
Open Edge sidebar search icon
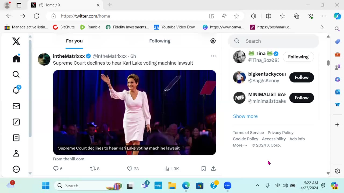337,29
